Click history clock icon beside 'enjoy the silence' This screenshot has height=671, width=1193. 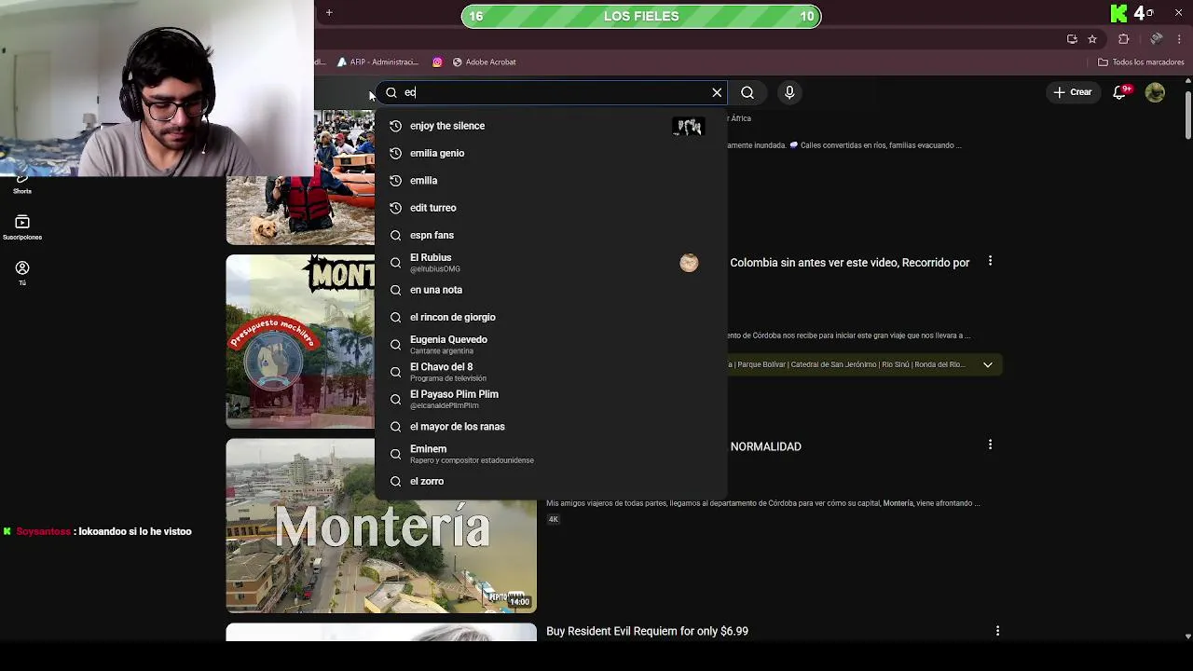395,126
